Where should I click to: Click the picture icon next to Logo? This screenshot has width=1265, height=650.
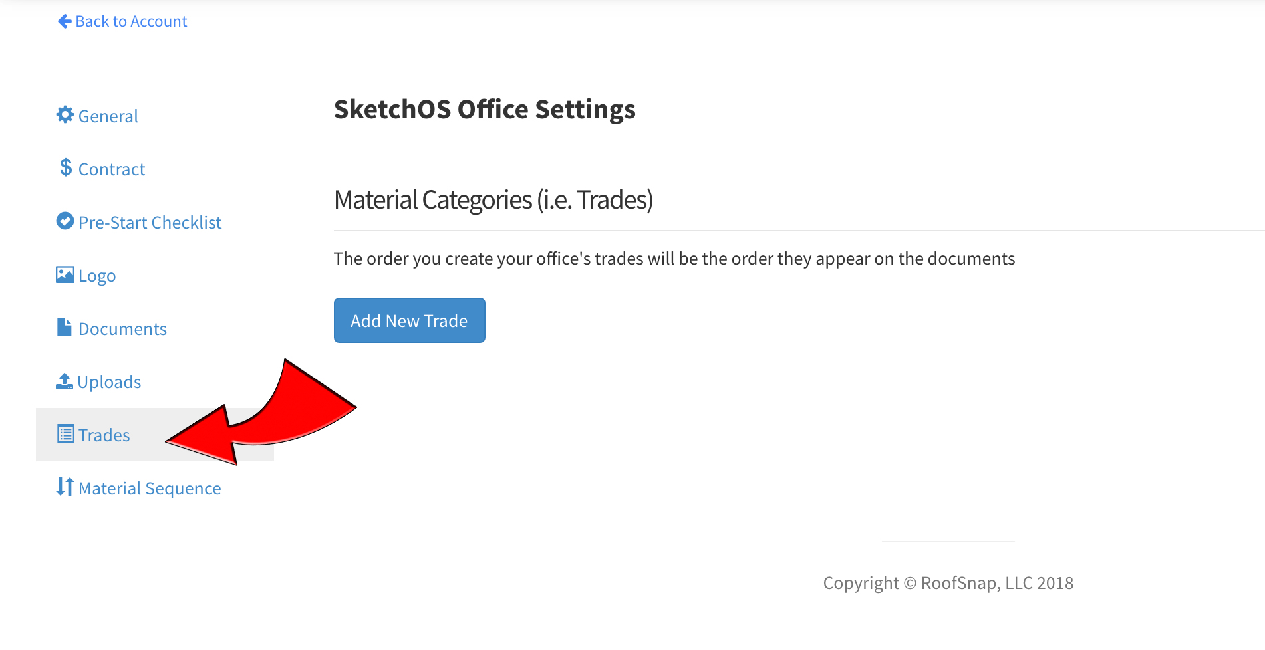click(65, 274)
